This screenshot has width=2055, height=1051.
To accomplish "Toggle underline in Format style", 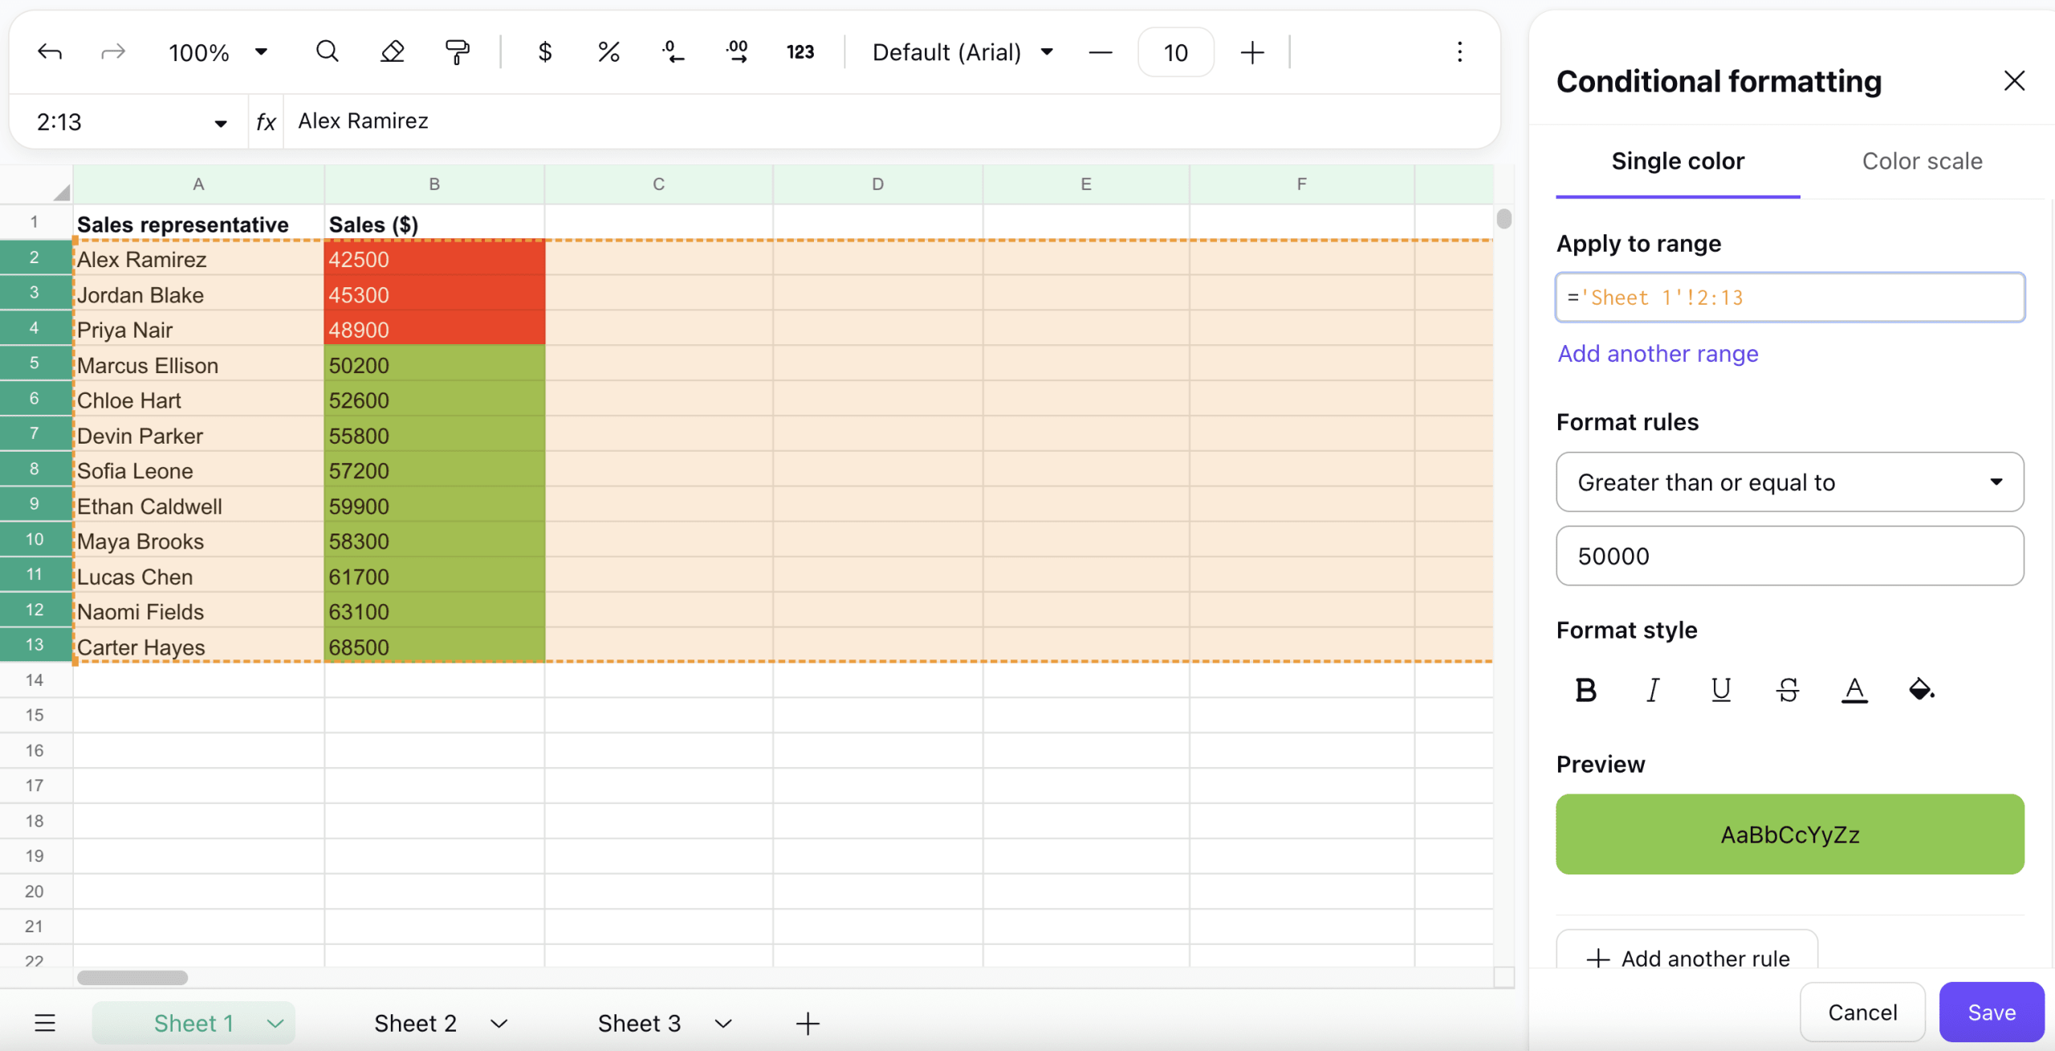I will pyautogui.click(x=1720, y=689).
